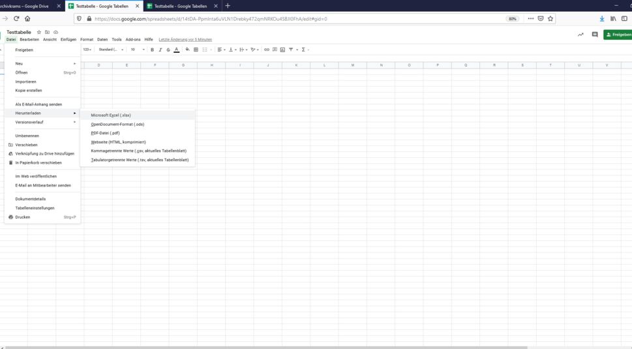Open the functions sigma menu

[305, 50]
